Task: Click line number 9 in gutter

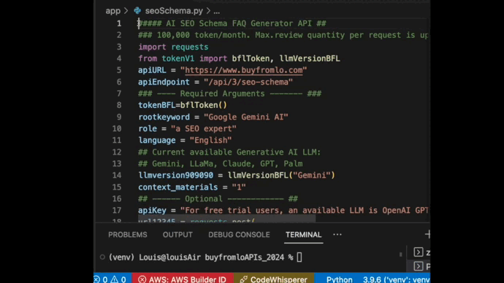Action: 119,117
